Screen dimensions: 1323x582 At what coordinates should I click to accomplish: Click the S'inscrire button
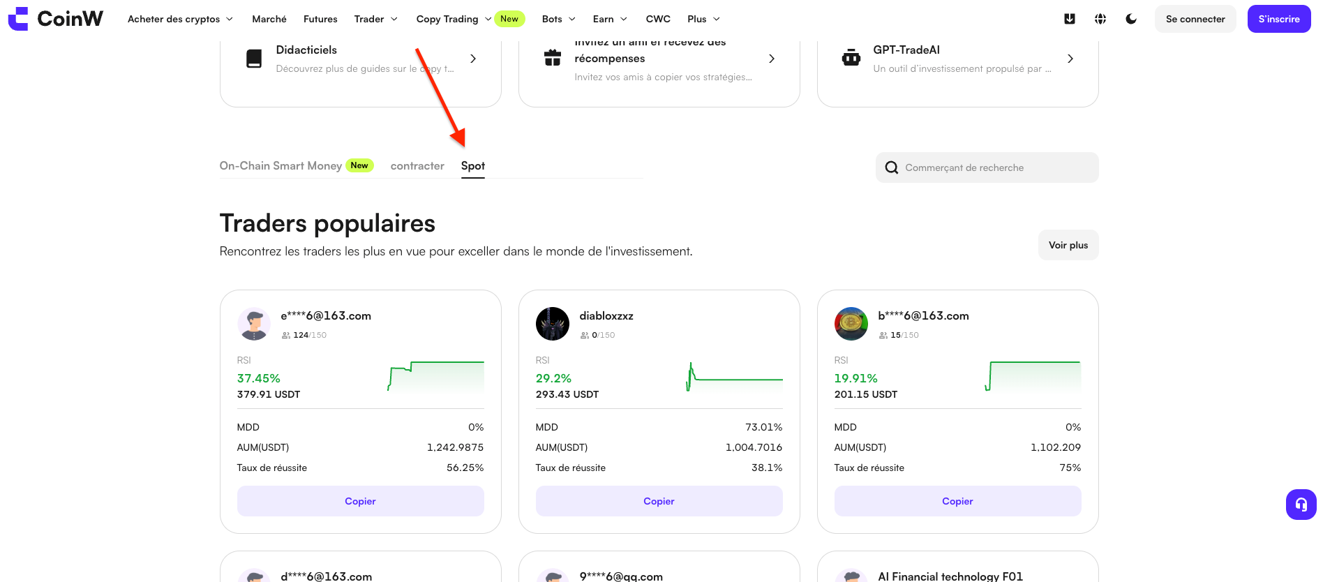tap(1279, 19)
